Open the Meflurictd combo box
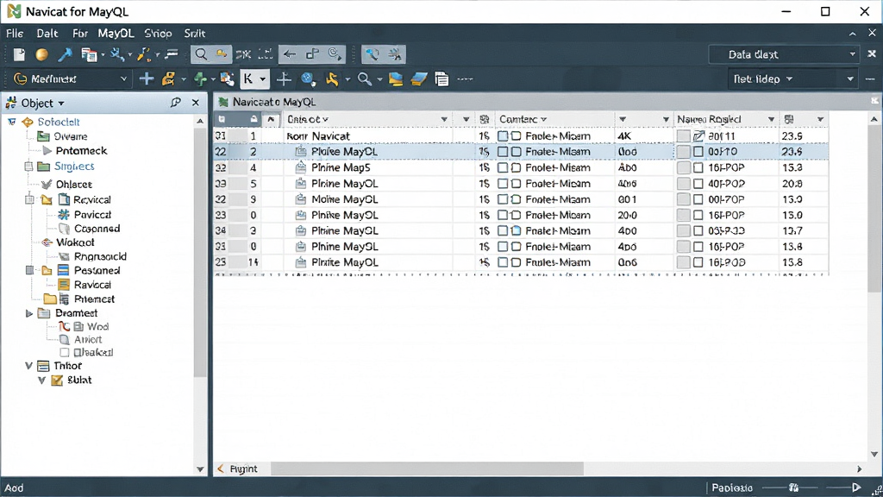Image resolution: width=883 pixels, height=497 pixels. pyautogui.click(x=71, y=79)
